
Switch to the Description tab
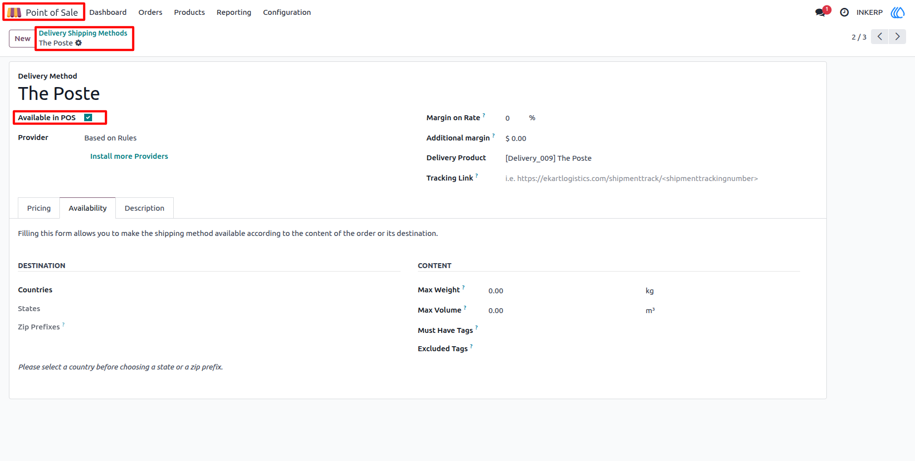[x=145, y=208]
